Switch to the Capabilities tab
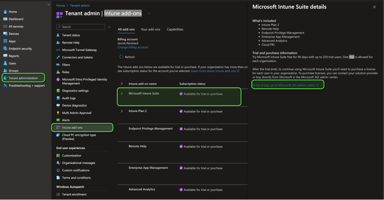384x200 pixels. 175,30
